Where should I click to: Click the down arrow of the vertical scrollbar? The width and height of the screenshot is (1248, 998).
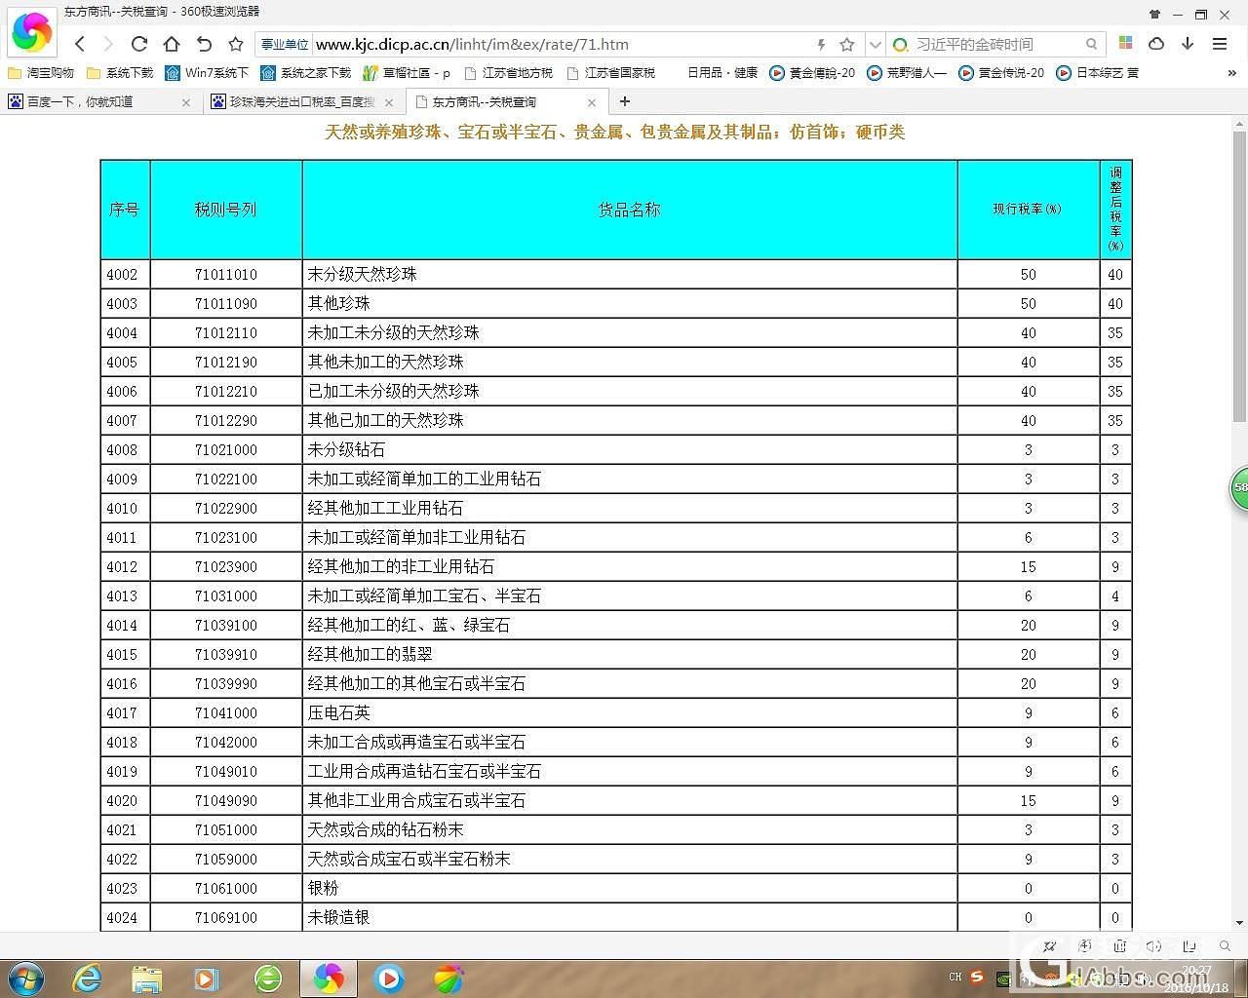click(x=1239, y=922)
